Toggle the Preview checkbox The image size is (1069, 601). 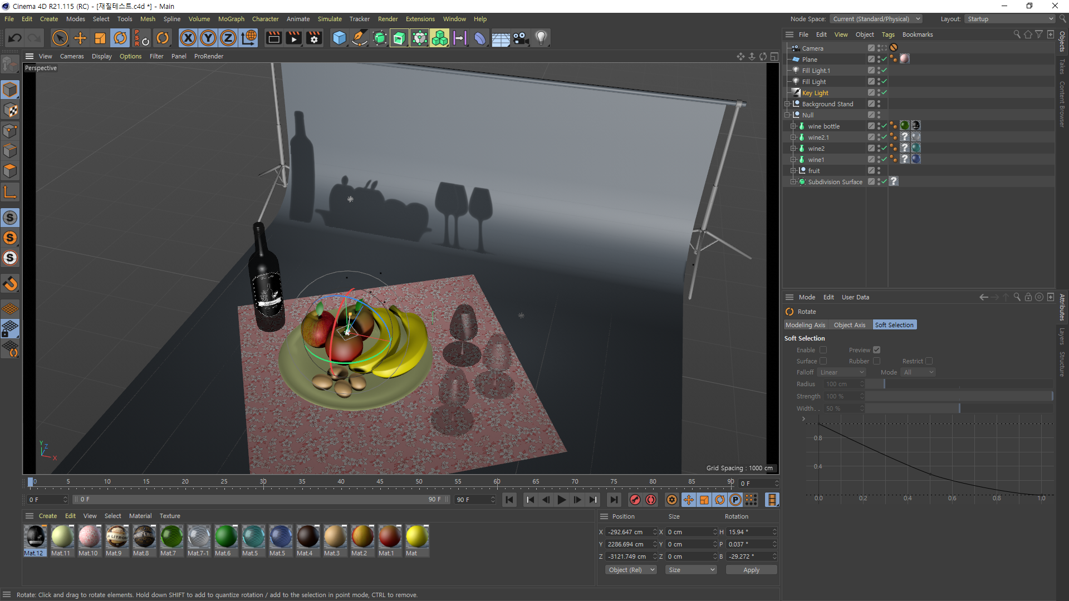pyautogui.click(x=876, y=350)
